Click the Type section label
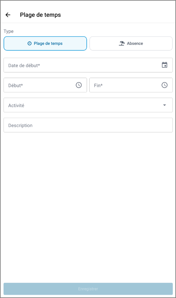Viewport: 176px width, 298px height. [x=9, y=31]
